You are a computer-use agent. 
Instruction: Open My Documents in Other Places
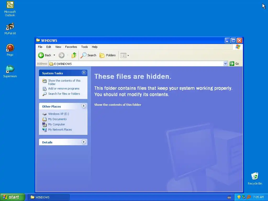(x=57, y=119)
